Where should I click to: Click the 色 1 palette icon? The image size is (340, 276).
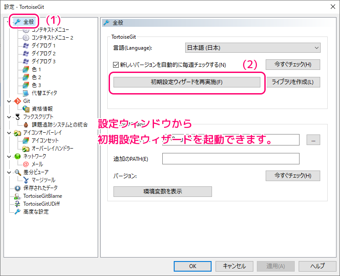(x=26, y=69)
